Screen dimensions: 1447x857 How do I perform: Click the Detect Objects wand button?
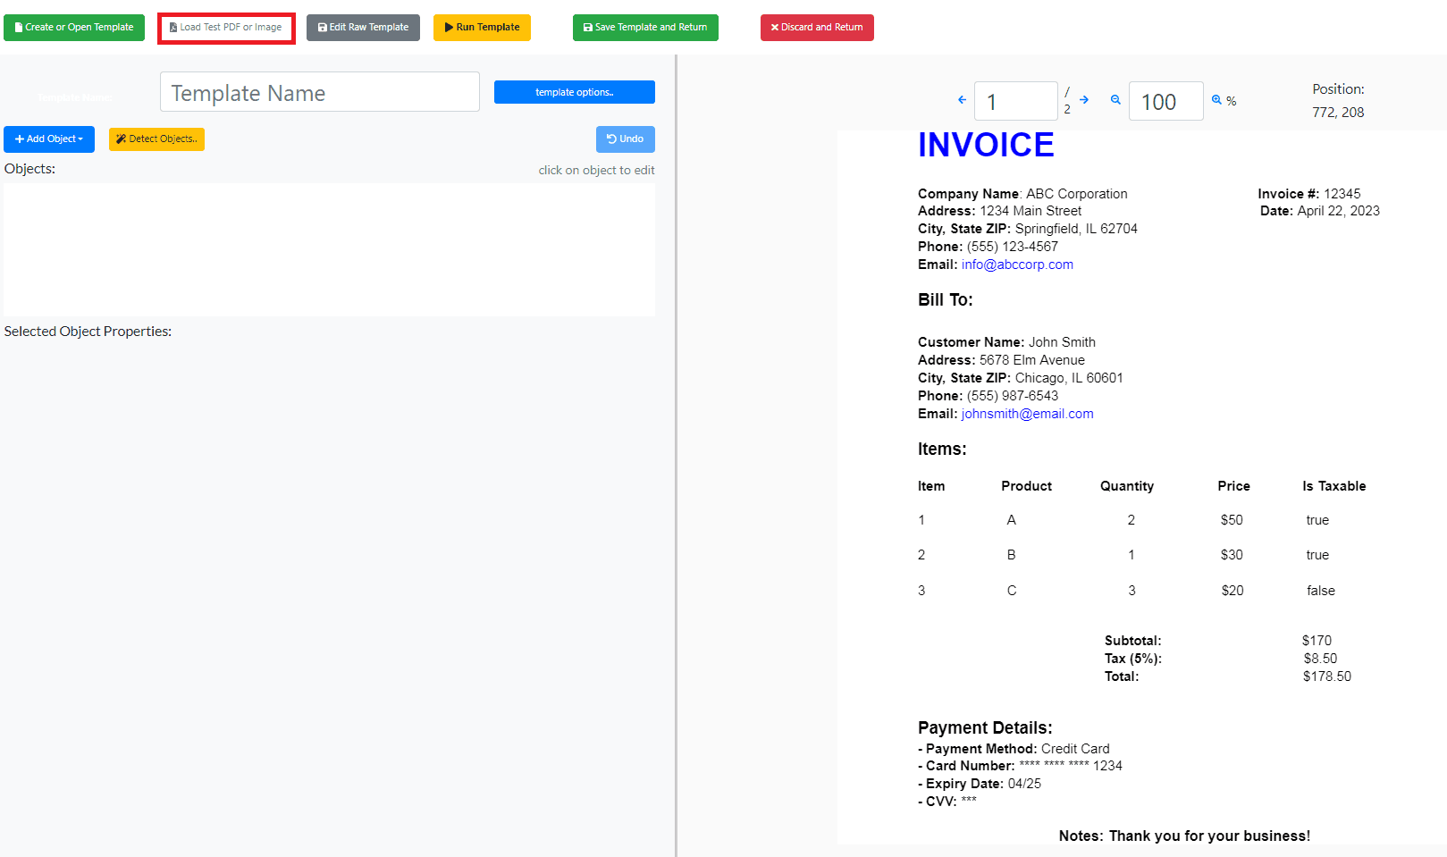156,139
